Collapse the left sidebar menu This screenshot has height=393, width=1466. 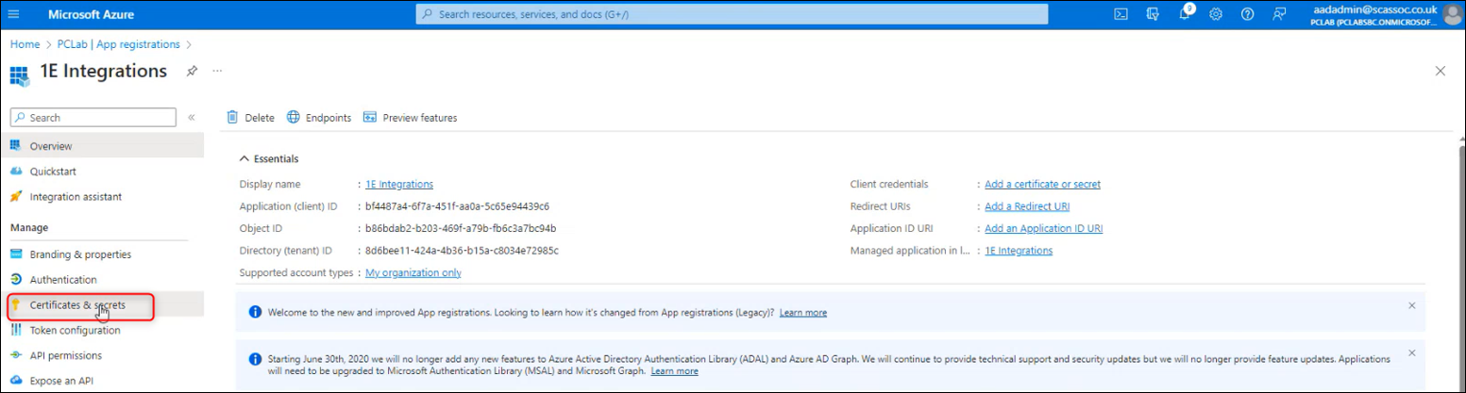click(x=191, y=118)
